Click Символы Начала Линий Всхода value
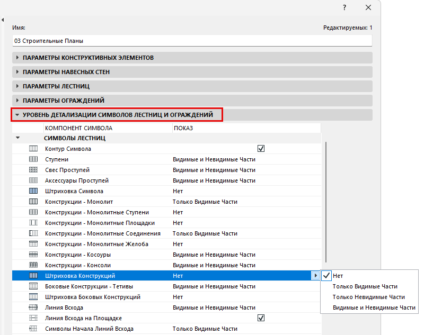The width and height of the screenshot is (424, 335). tap(205, 329)
